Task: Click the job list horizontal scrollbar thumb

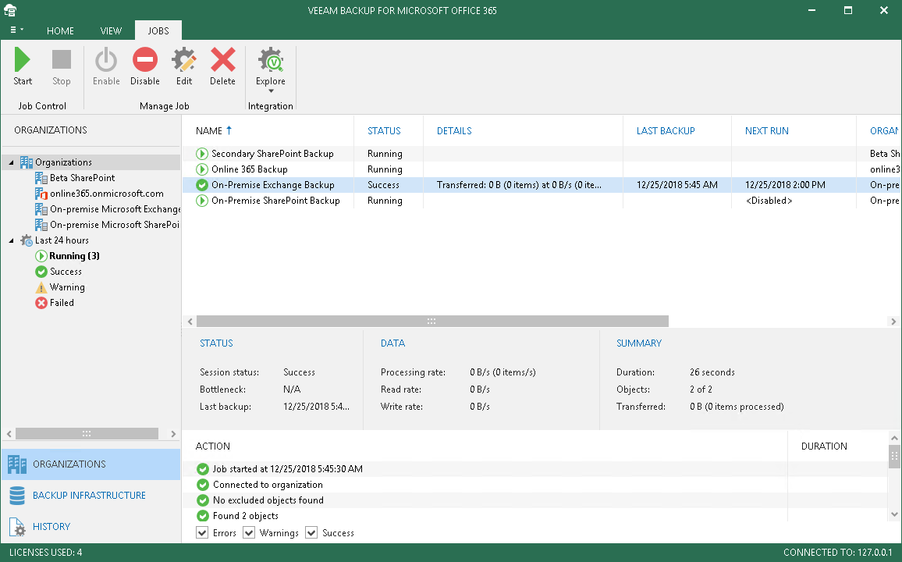Action: 432,321
